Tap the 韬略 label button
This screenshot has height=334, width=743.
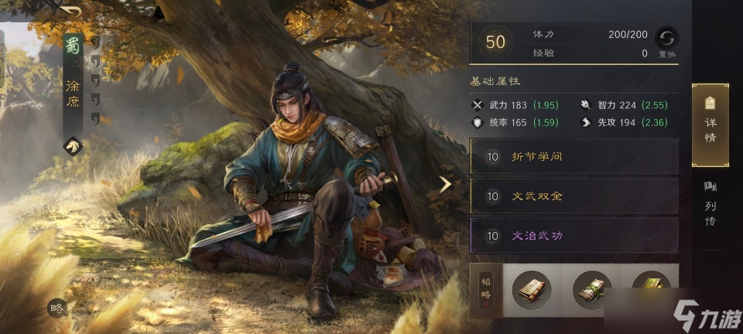coord(486,290)
